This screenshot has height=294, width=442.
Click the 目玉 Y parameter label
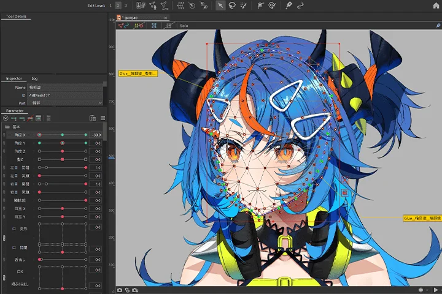tap(20, 217)
